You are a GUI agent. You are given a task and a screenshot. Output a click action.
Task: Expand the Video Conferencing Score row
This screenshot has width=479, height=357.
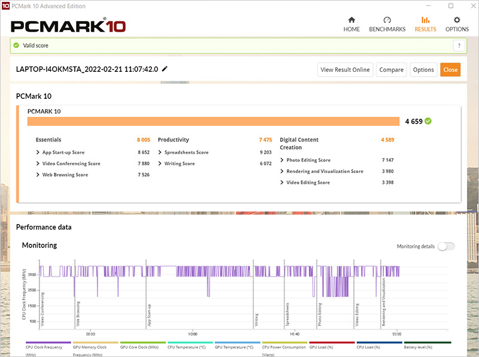pyautogui.click(x=38, y=164)
